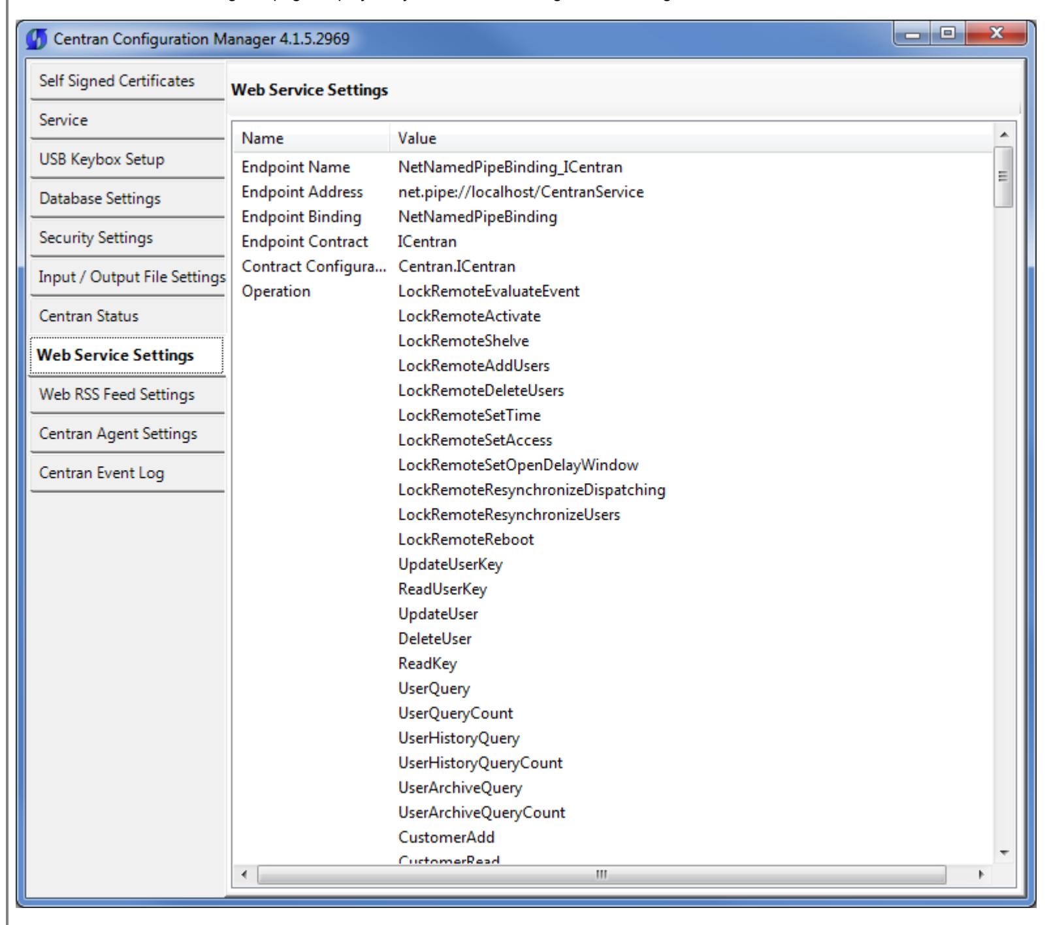Select the UserArchiveQueryCount operation
The width and height of the screenshot is (1051, 925).
482,813
